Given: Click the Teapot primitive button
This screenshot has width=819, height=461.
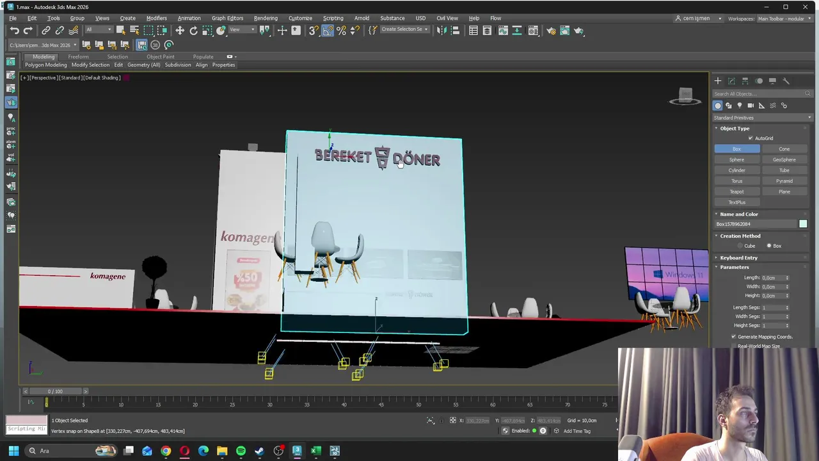Looking at the screenshot, I should click(737, 192).
